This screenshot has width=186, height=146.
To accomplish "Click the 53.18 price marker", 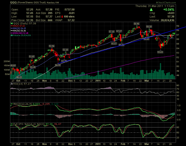I will pos(65,50).
